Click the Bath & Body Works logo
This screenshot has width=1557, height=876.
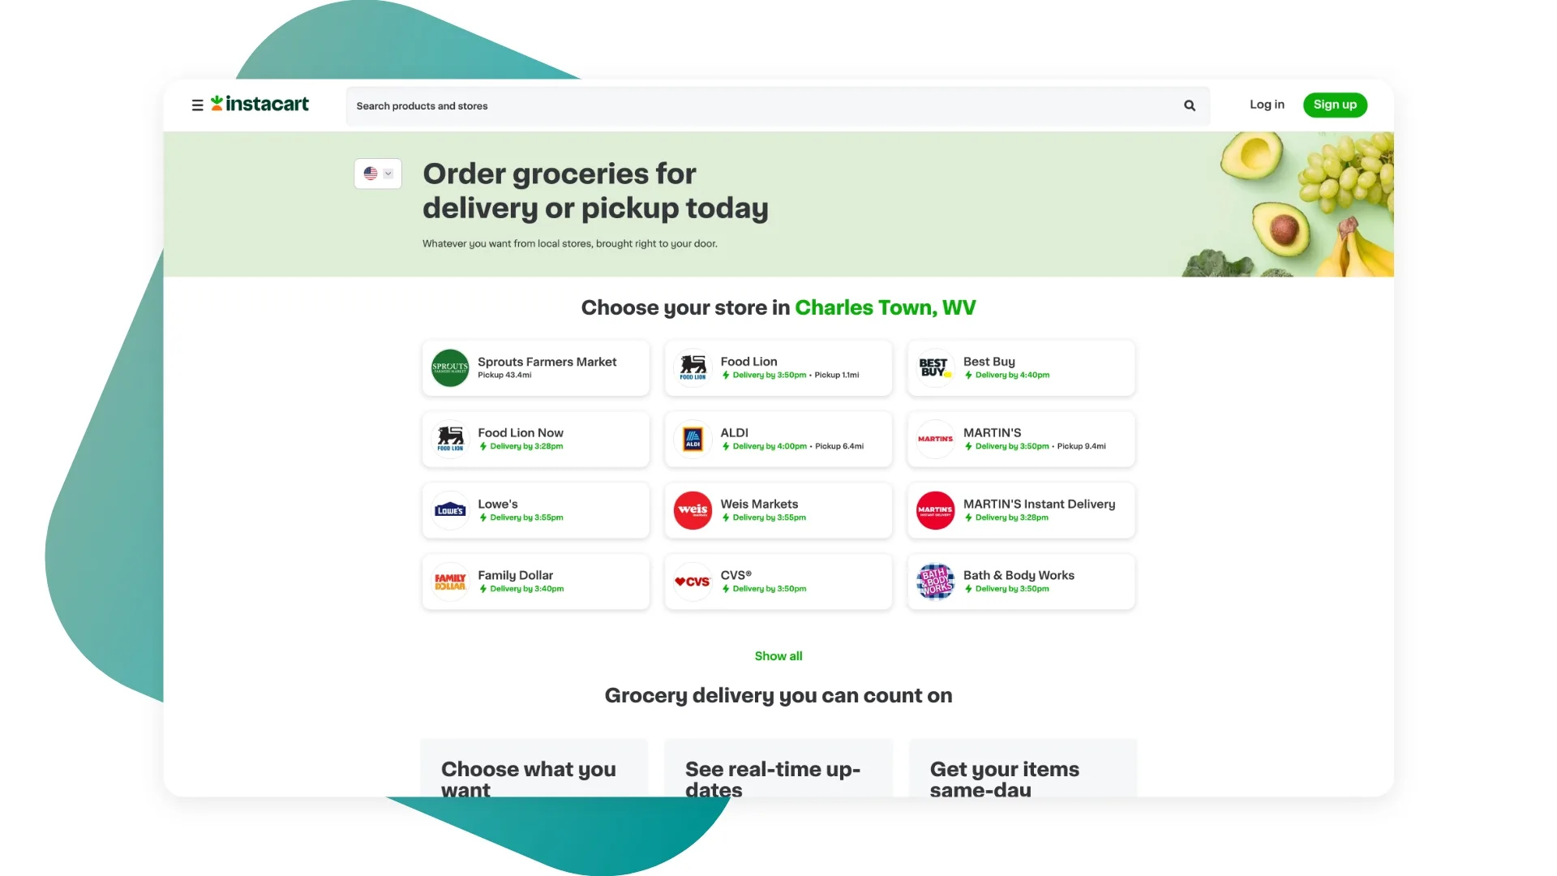935,582
